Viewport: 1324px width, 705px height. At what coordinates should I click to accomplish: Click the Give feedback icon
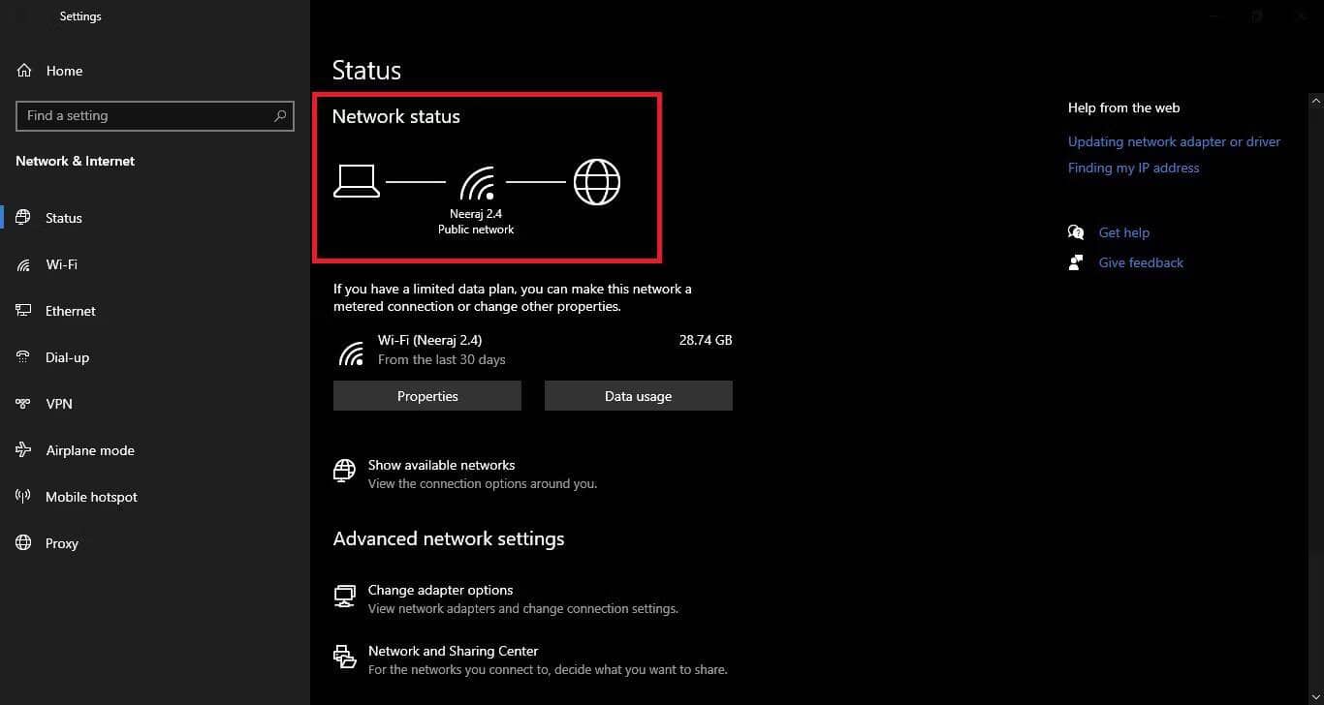pyautogui.click(x=1076, y=261)
